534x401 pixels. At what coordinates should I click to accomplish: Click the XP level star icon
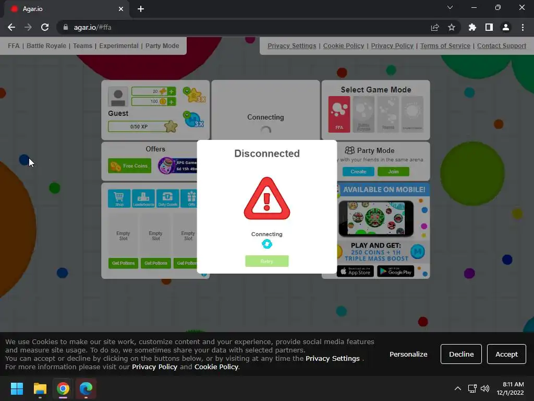tap(171, 126)
